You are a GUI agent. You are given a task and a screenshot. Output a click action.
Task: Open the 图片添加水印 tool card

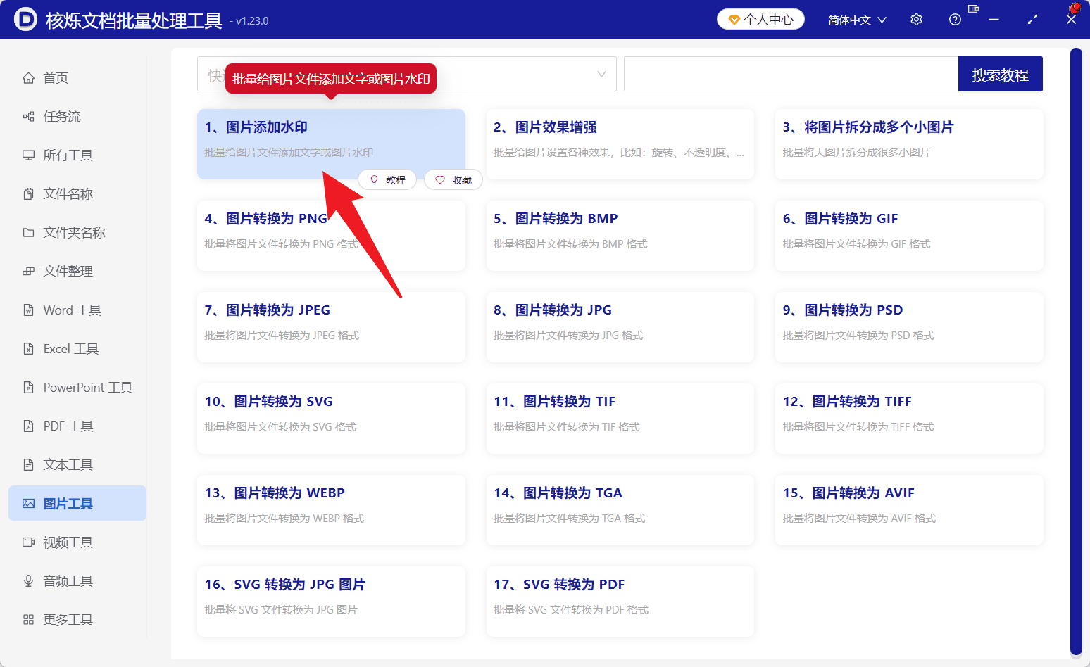(x=331, y=144)
